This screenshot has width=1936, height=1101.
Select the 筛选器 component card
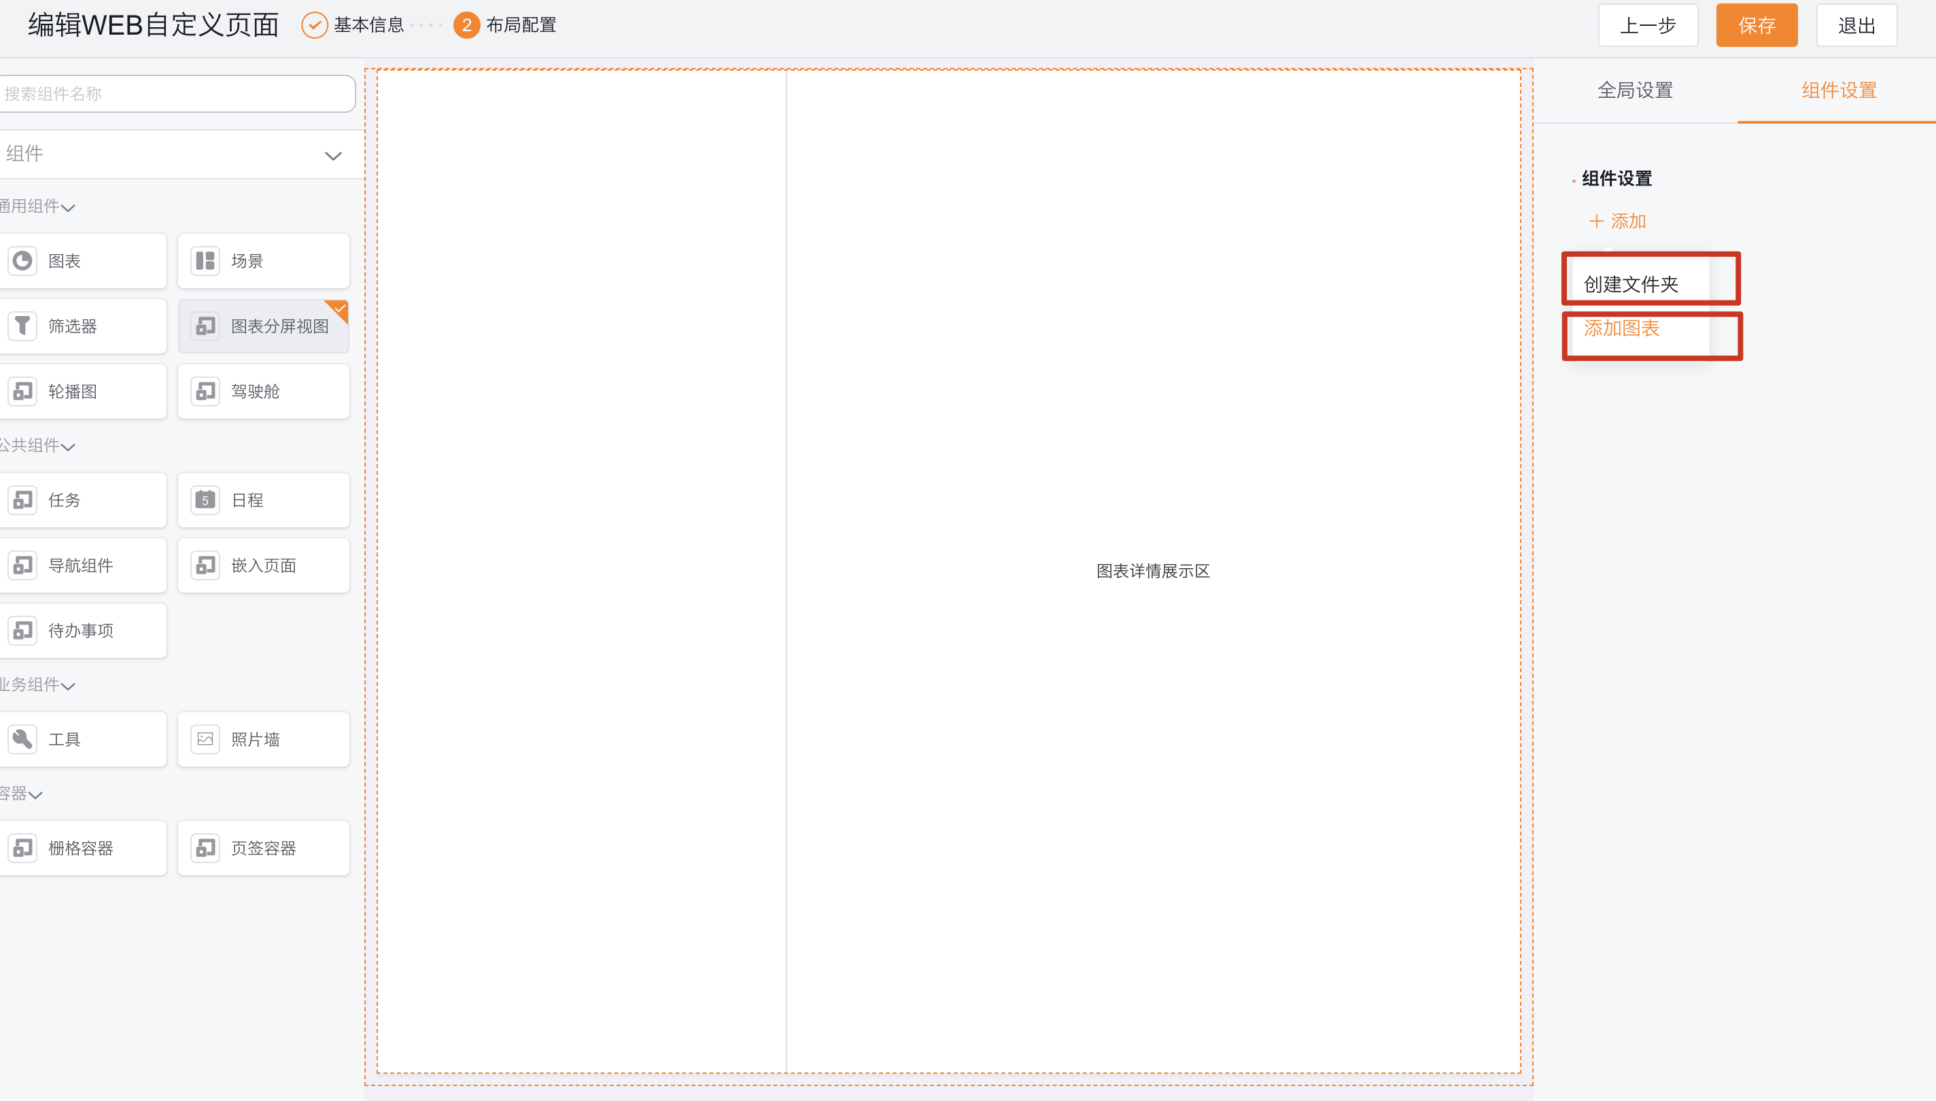click(x=83, y=326)
